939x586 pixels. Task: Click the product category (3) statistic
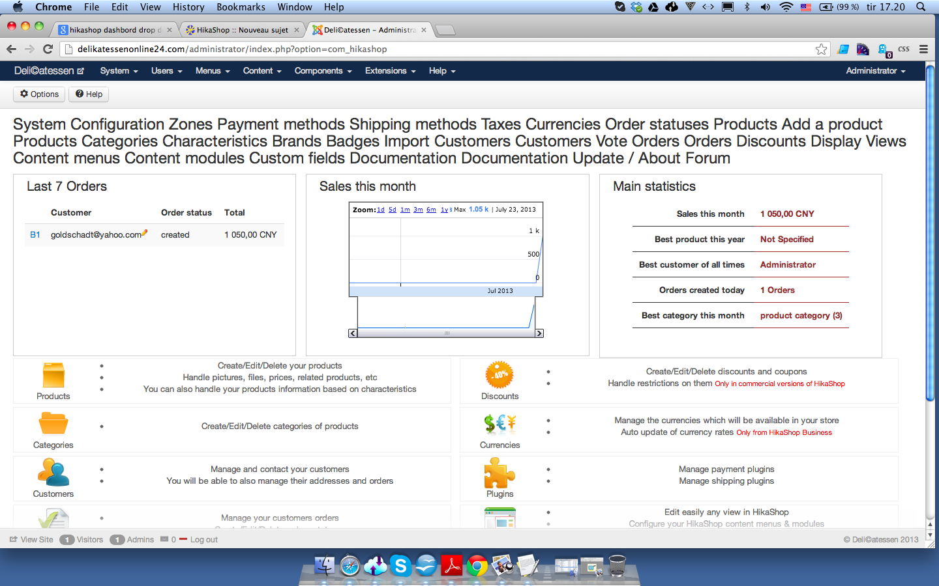801,316
